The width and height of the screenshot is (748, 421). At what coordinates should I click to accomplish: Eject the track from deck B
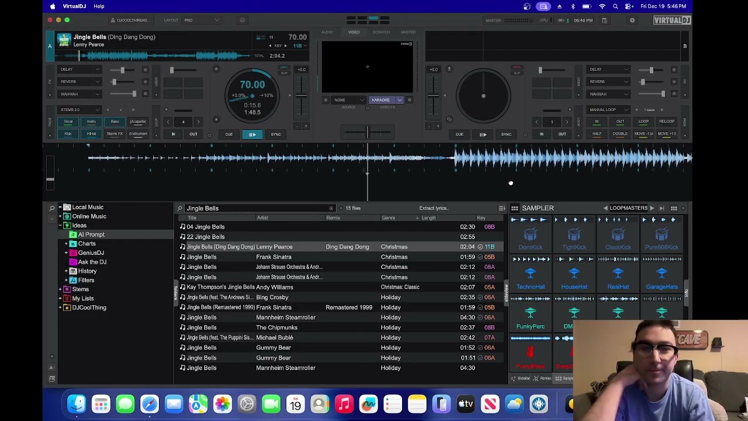pos(449,69)
